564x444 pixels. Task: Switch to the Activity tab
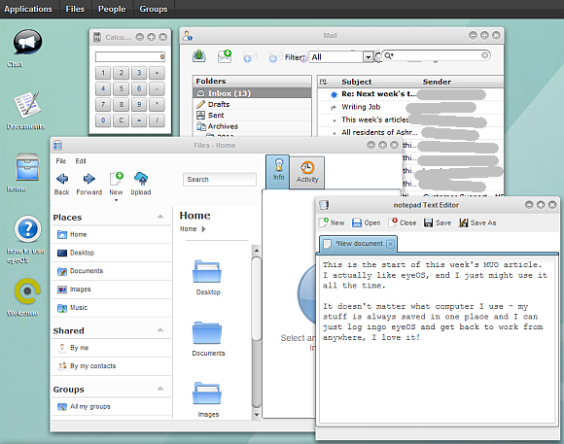(307, 172)
